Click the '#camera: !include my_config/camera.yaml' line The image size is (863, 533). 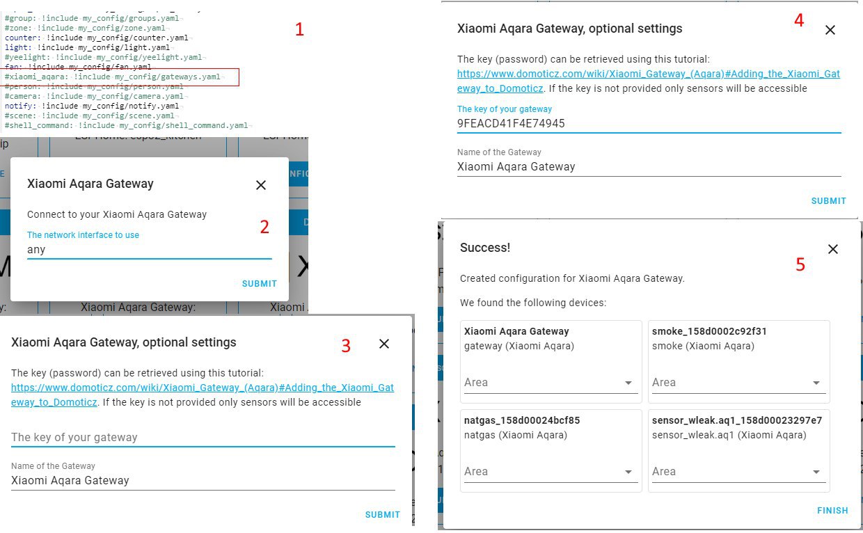(x=93, y=96)
